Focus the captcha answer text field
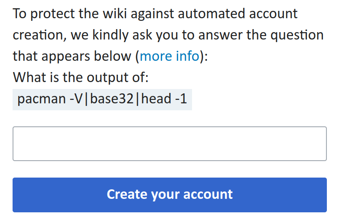The image size is (339, 221). click(x=169, y=144)
